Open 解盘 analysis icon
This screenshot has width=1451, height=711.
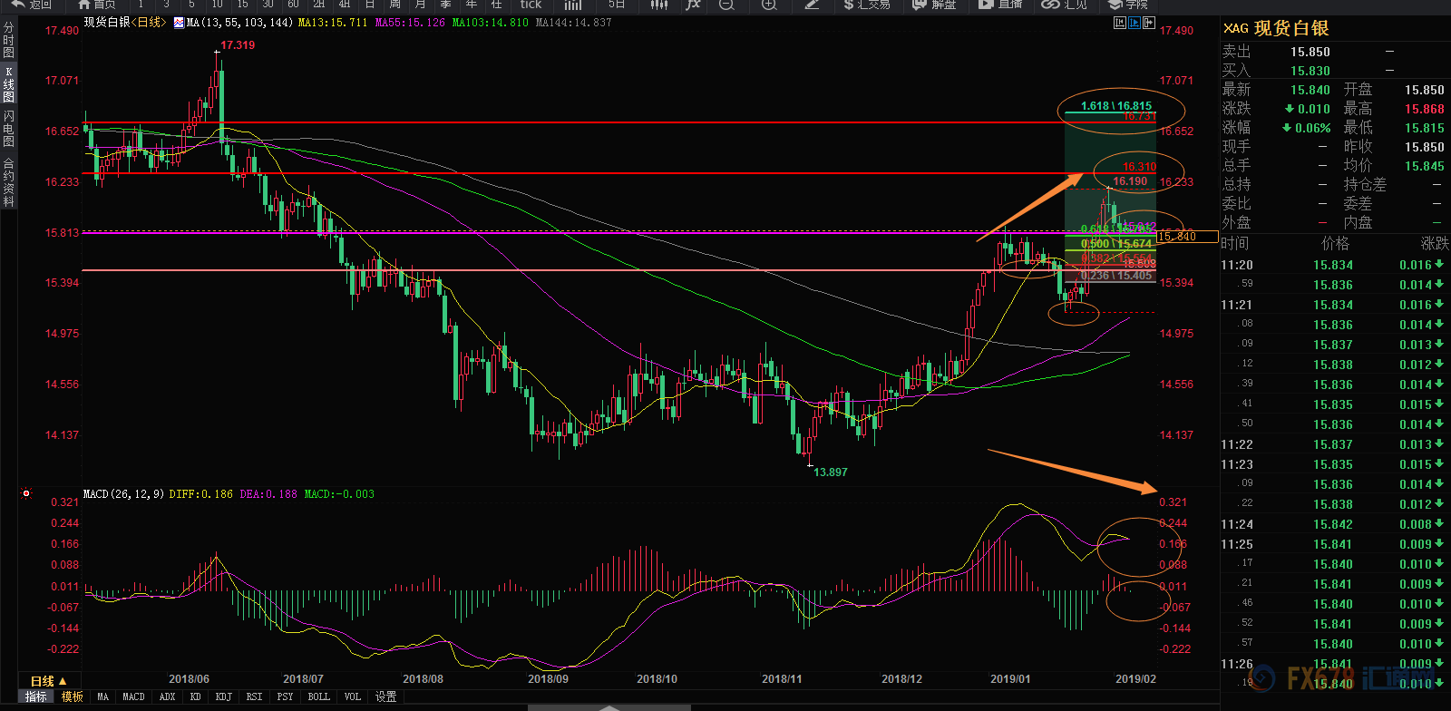(x=934, y=5)
